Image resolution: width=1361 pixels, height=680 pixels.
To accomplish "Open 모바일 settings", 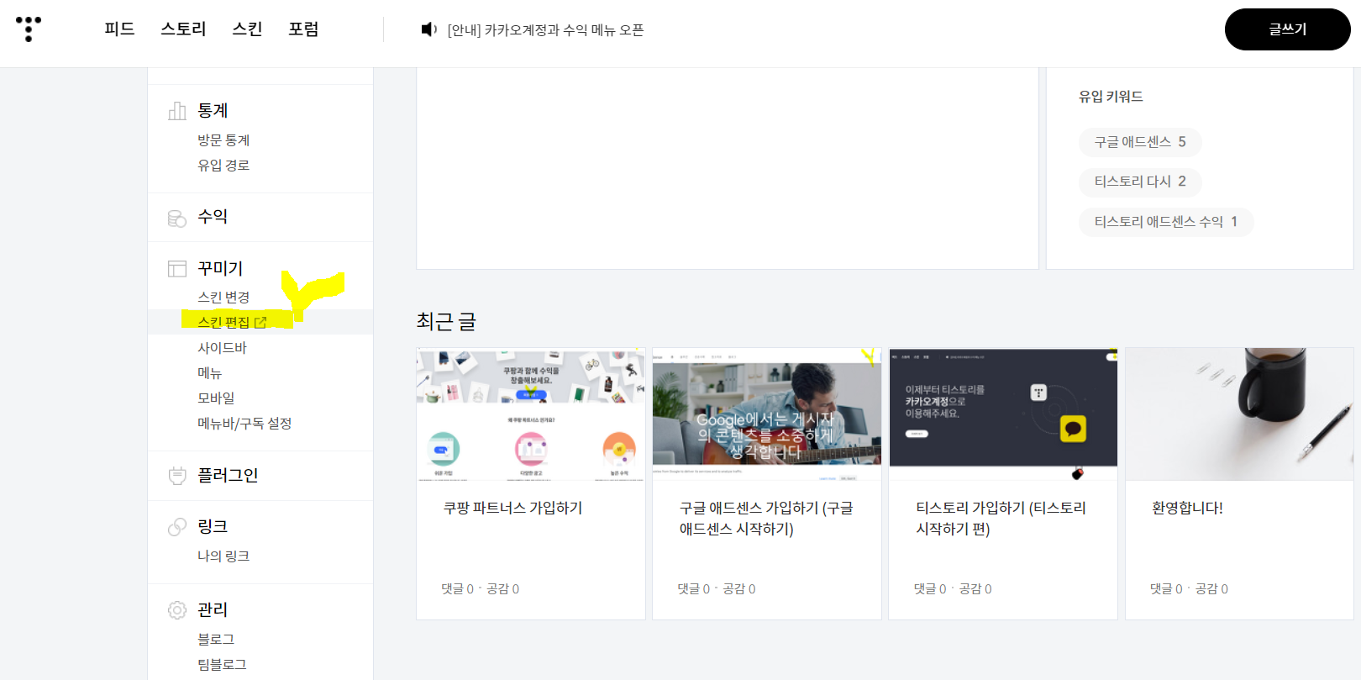I will [x=216, y=398].
